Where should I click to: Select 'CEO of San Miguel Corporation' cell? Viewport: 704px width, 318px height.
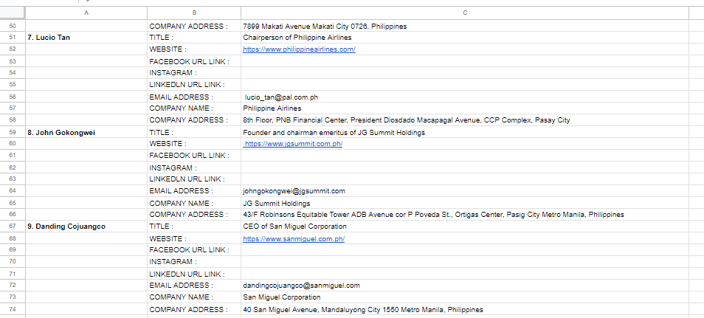(x=465, y=227)
